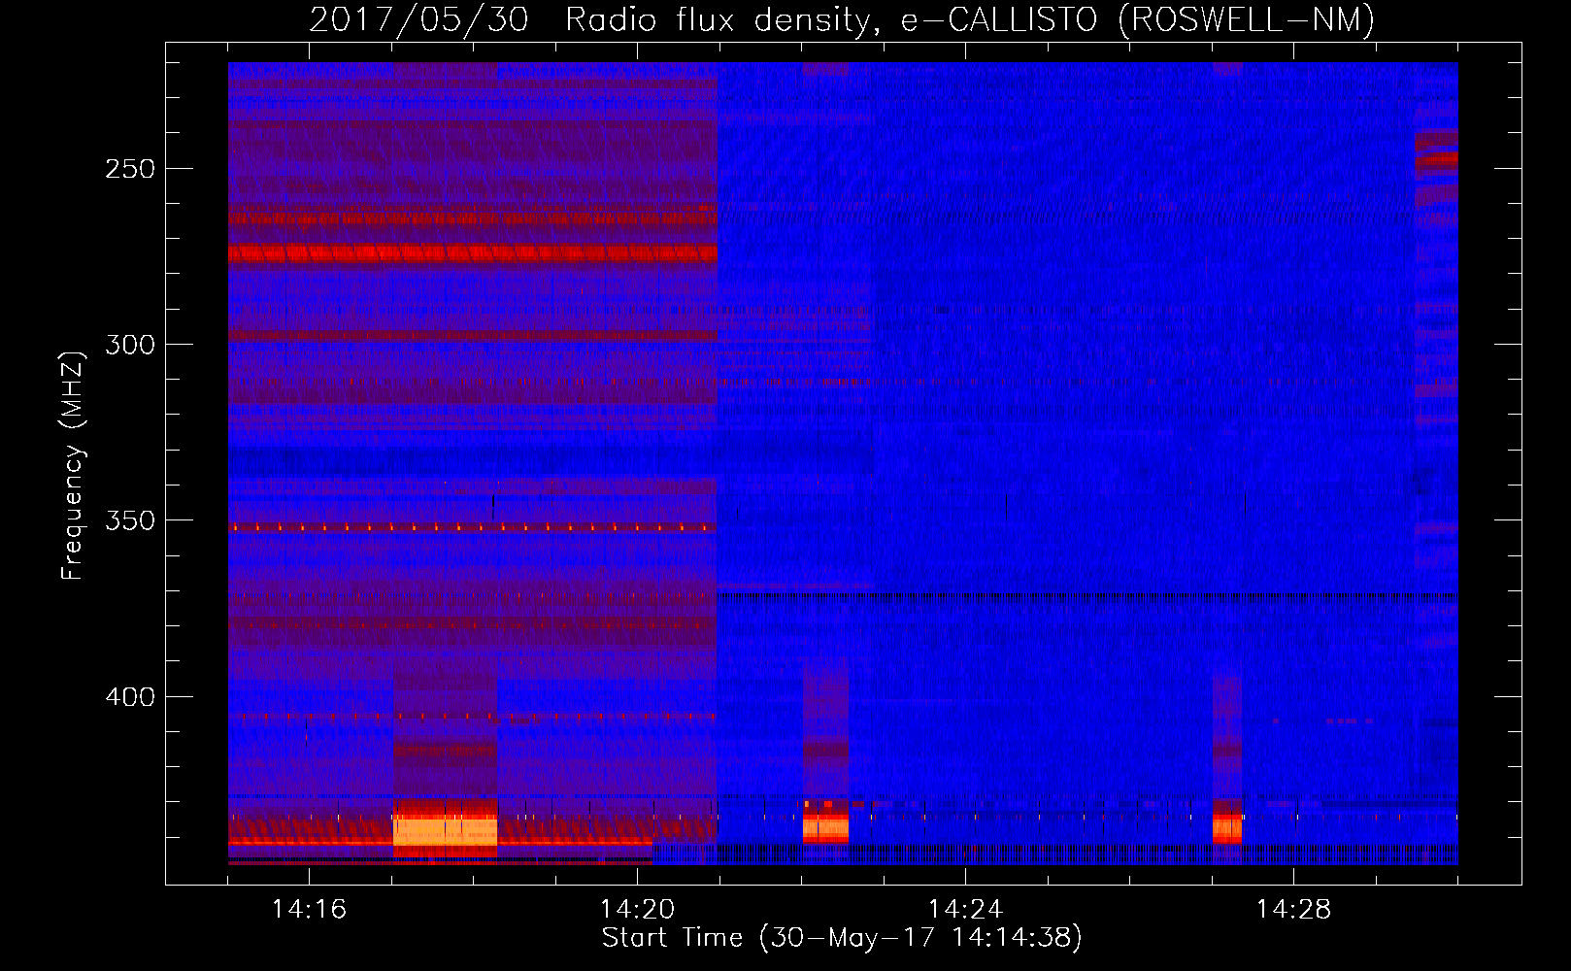Image resolution: width=1571 pixels, height=971 pixels.
Task: Click the 14:28 time tick label
Action: click(1293, 910)
